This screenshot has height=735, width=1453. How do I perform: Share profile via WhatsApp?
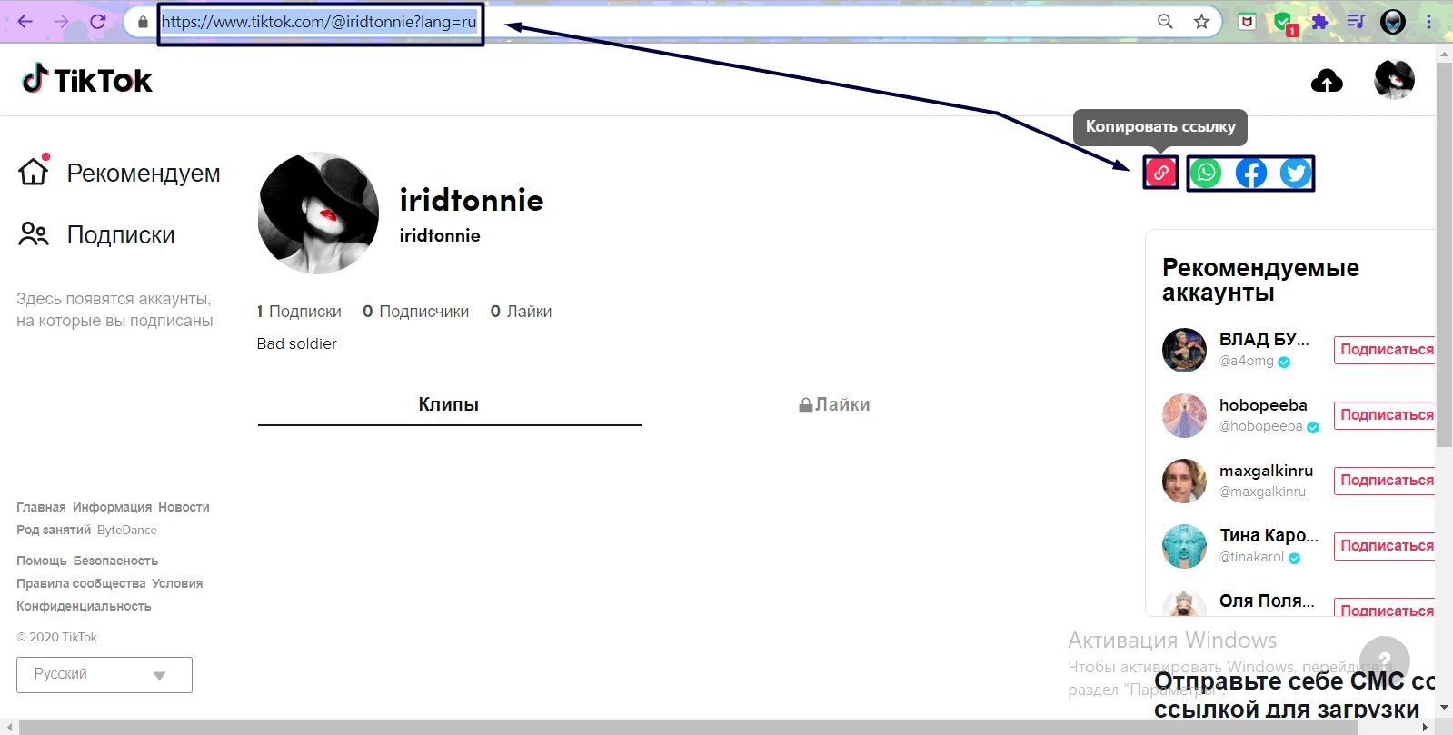pyautogui.click(x=1206, y=173)
